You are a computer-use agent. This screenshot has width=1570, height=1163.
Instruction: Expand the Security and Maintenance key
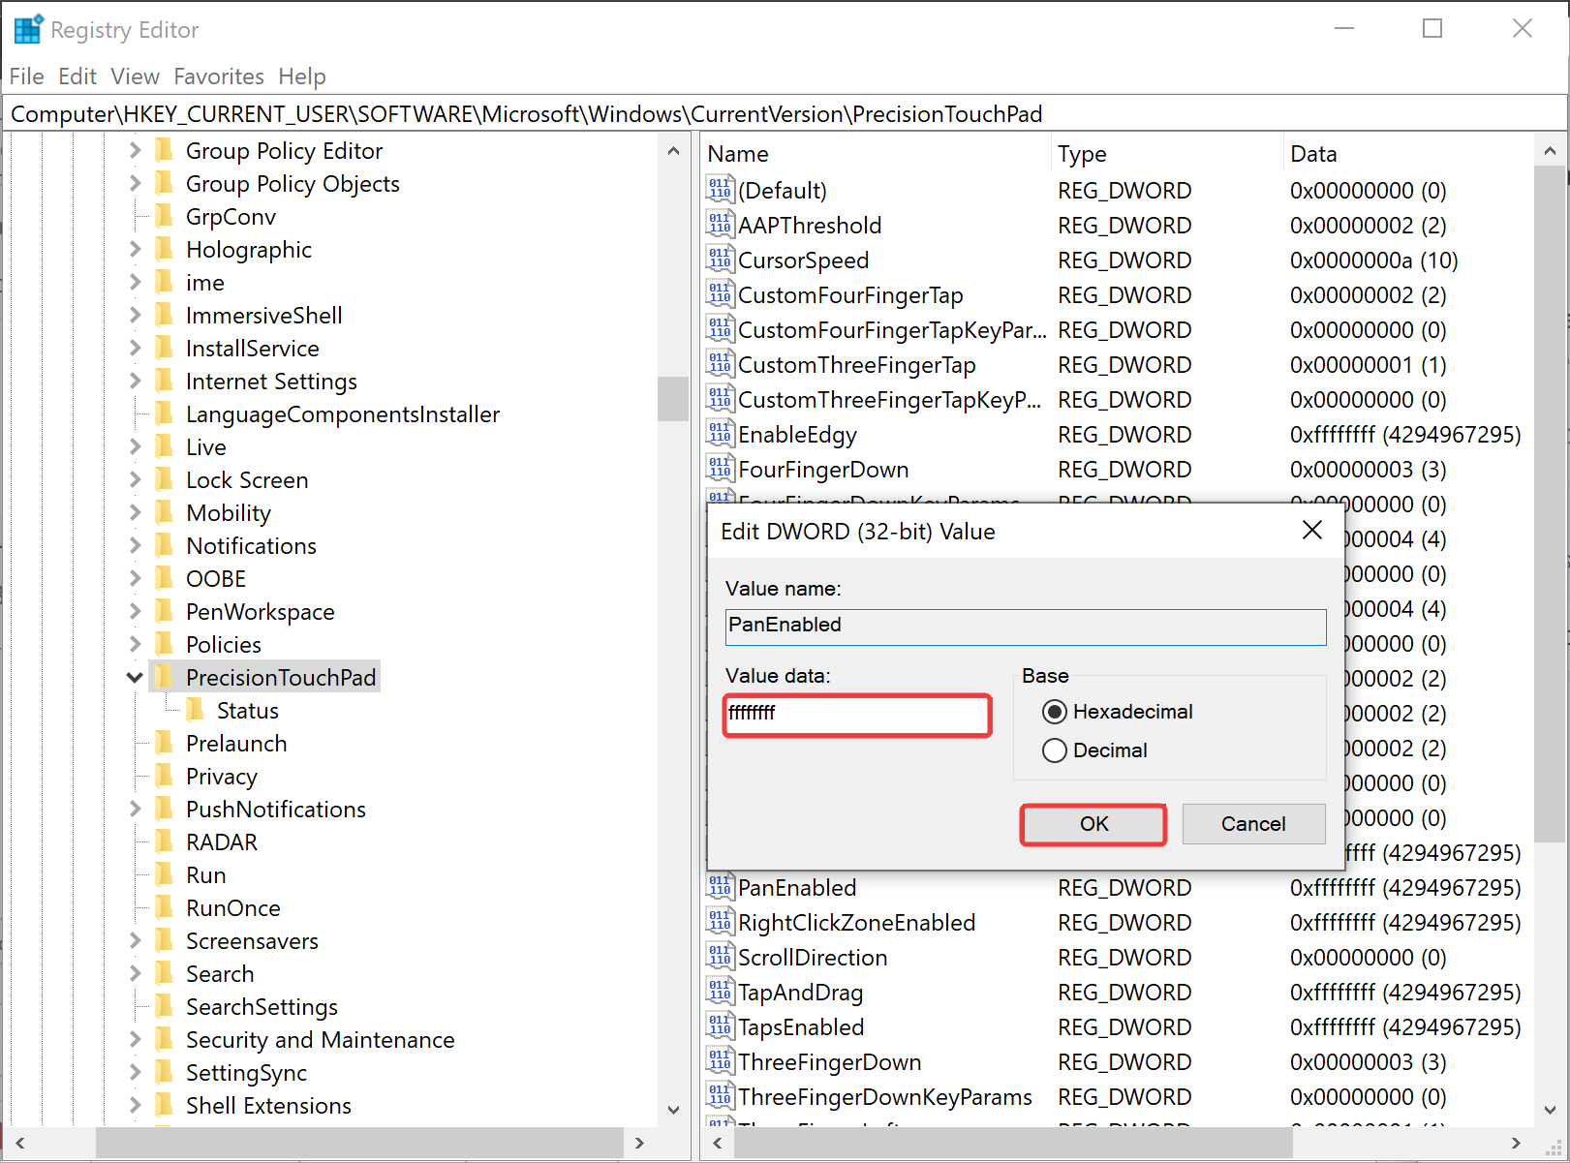tap(135, 1039)
